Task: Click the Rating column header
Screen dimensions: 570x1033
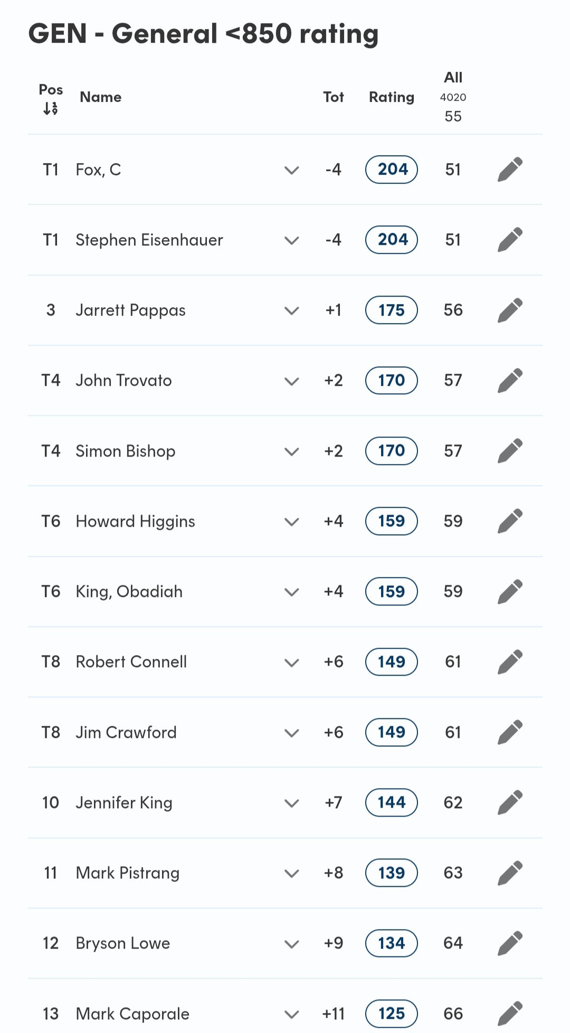Action: [x=392, y=97]
